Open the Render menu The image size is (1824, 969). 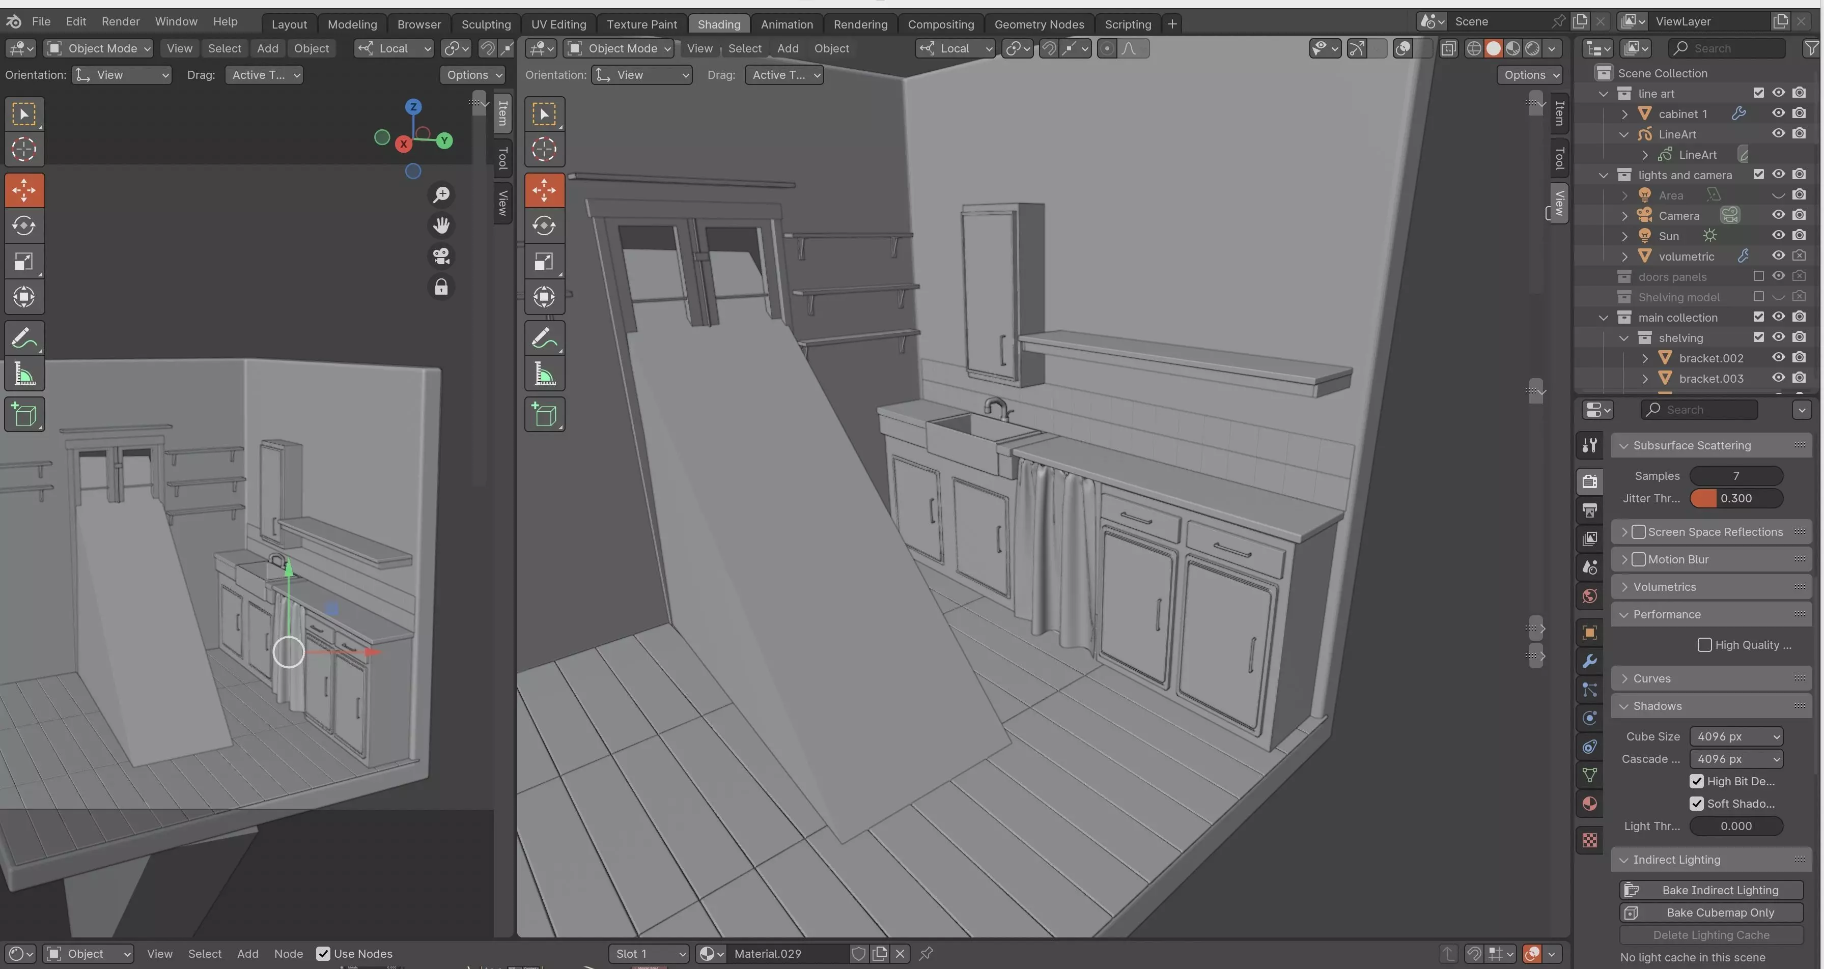pos(120,21)
